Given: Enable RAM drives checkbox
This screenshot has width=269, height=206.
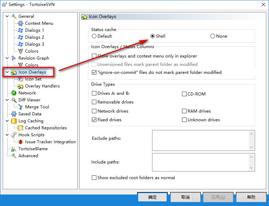Looking at the screenshot, I should (x=184, y=111).
